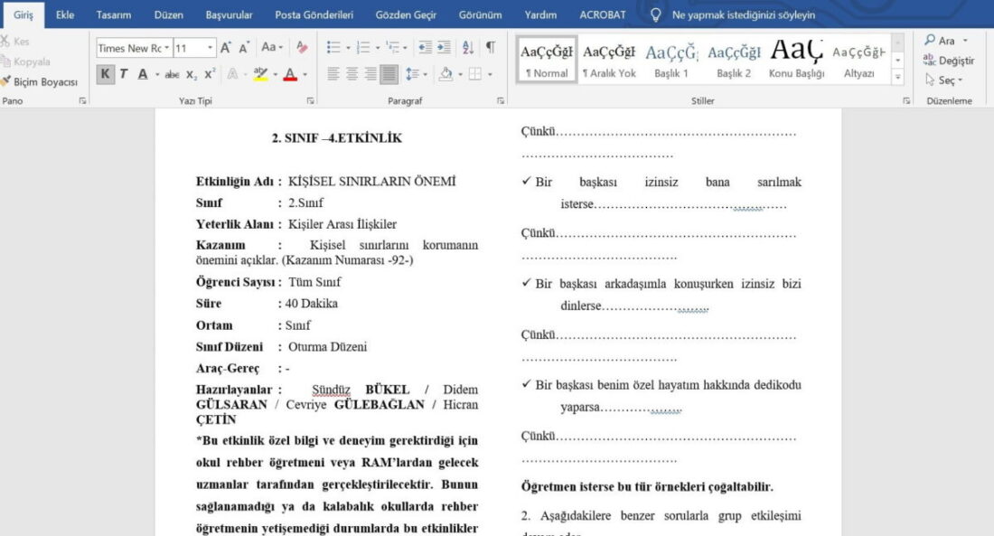Image resolution: width=994 pixels, height=536 pixels.
Task: Click the increase font size icon
Action: [x=226, y=48]
